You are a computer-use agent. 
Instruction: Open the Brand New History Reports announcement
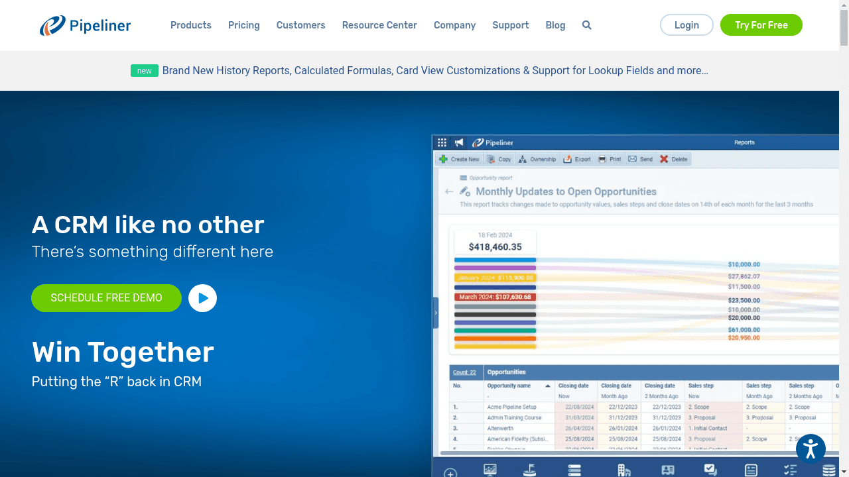[434, 71]
